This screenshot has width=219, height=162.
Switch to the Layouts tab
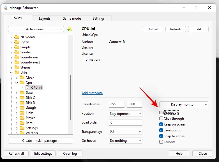(45, 19)
